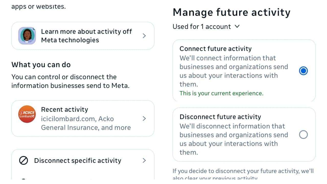Viewport: 327px width, 184px height.
Task: Click the Disconnect future activity option title
Action: pyautogui.click(x=220, y=117)
